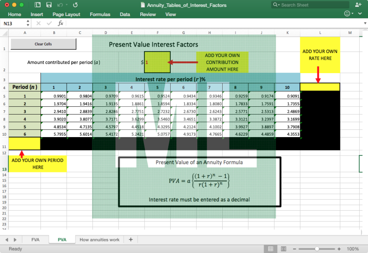Click the Insert Function fx icon

pos(60,23)
